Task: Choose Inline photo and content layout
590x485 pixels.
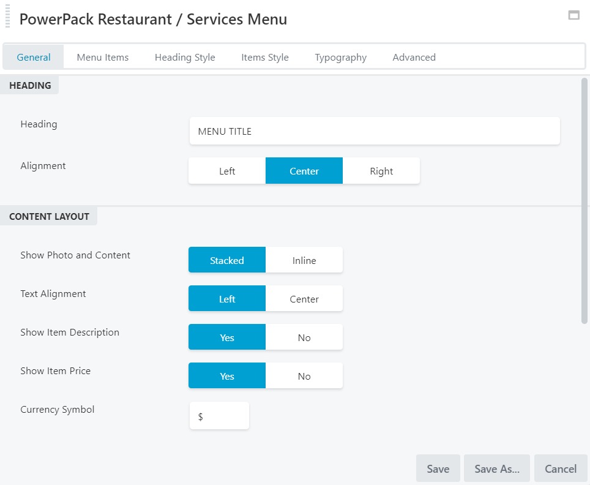Action: pyautogui.click(x=304, y=260)
